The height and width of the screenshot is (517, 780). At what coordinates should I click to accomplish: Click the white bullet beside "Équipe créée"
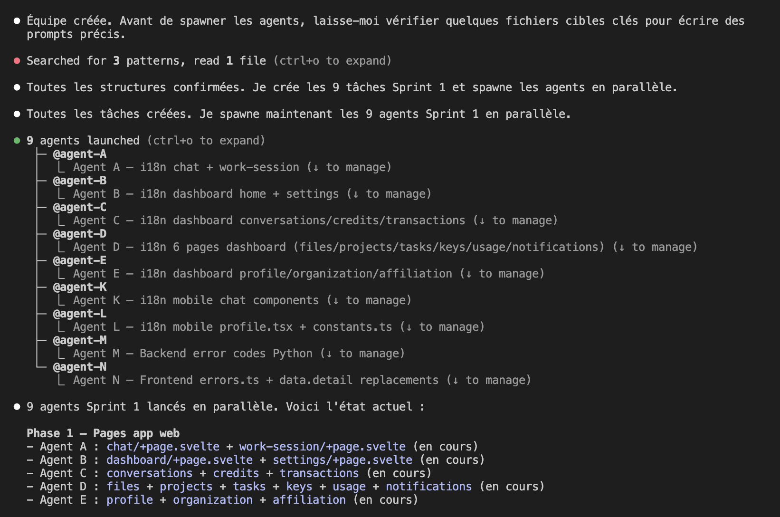[x=17, y=21]
